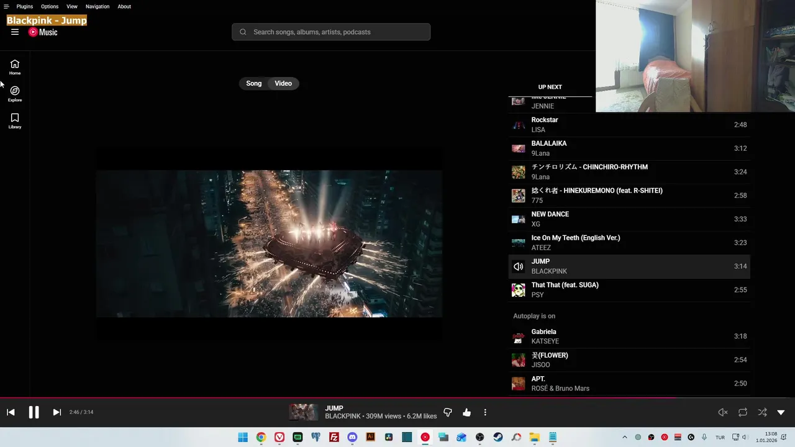Click the search magnifier icon
Screen dimensions: 795x447
243,32
